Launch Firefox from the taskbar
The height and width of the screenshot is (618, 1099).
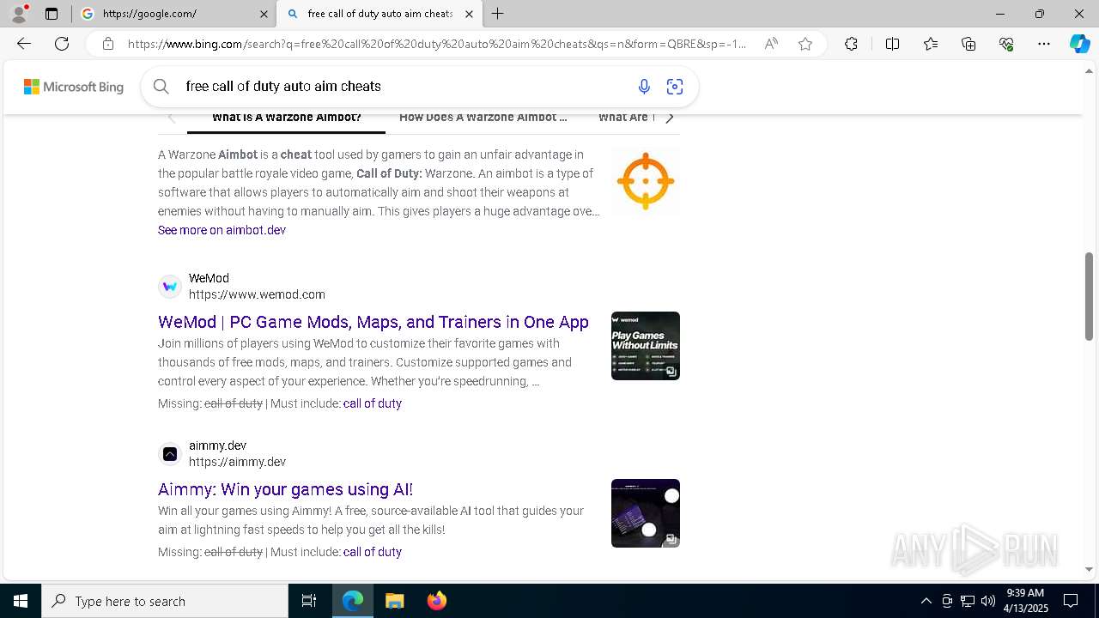tap(436, 601)
